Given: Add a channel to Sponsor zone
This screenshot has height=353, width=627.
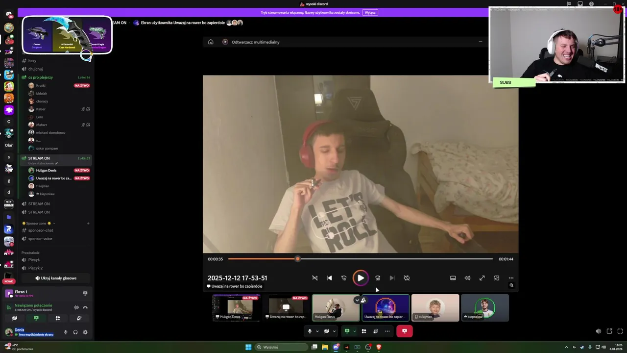Looking at the screenshot, I should coord(88,224).
